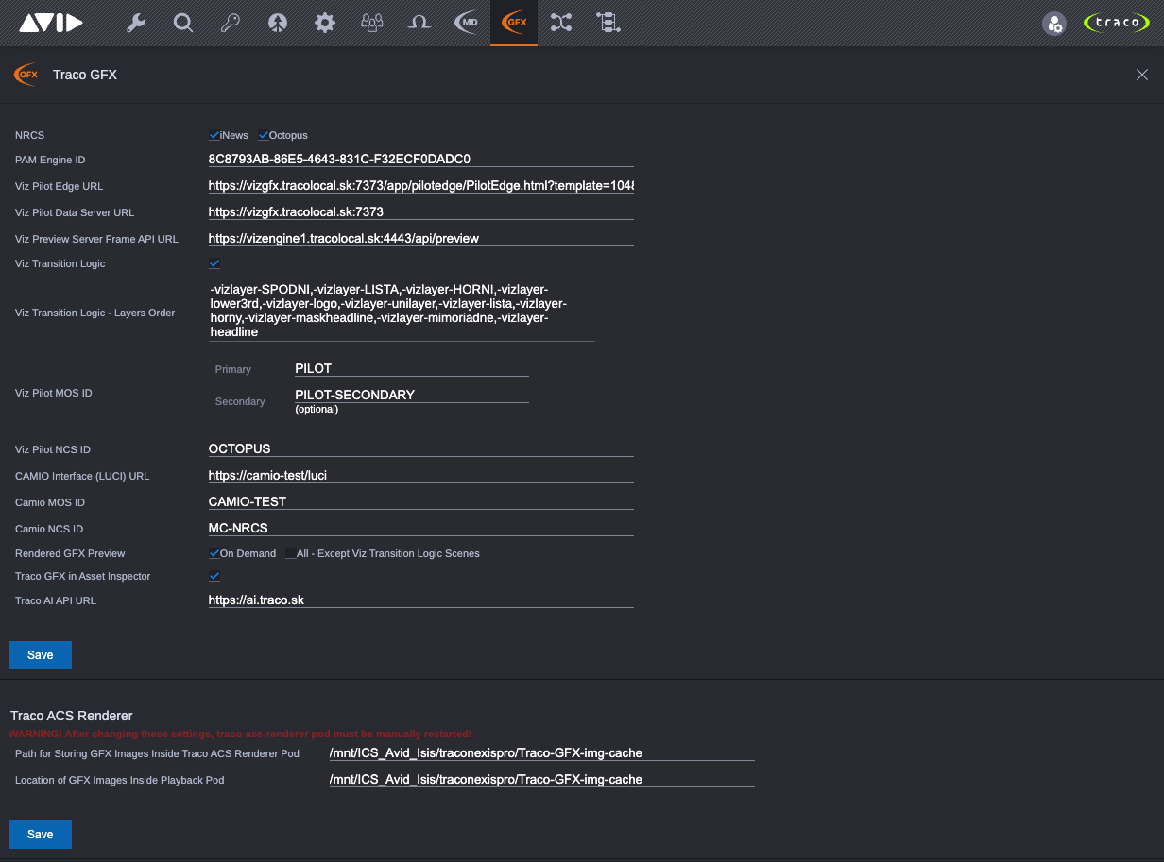Enable All - Except Viz Transition Logic Scenes
Viewport: 1164px width, 862px height.
pos(291,553)
